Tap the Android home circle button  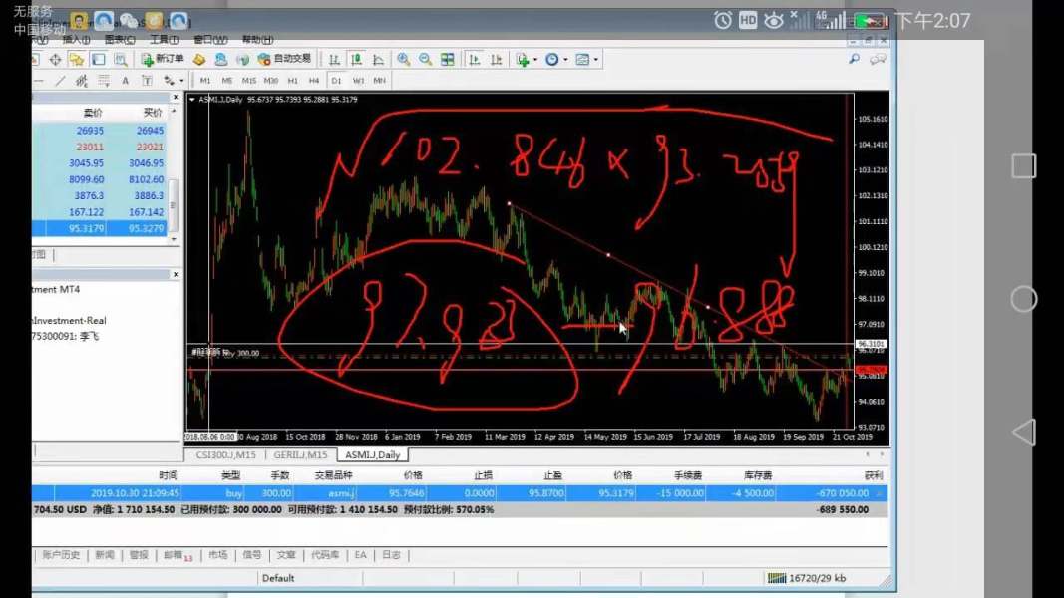coord(1024,299)
